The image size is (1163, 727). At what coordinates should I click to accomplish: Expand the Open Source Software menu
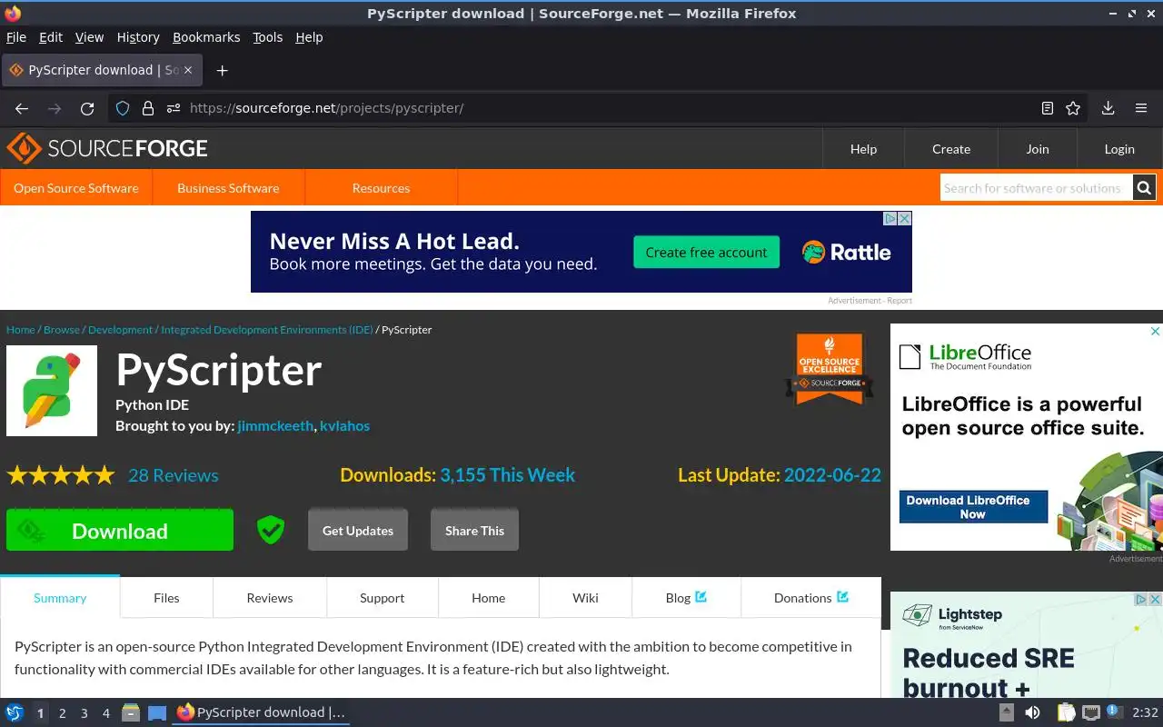tap(76, 188)
